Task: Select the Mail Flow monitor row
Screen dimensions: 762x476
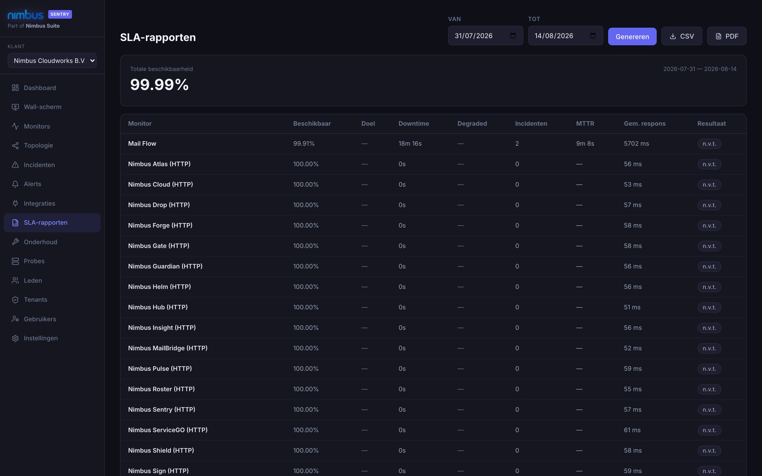Action: click(433, 144)
